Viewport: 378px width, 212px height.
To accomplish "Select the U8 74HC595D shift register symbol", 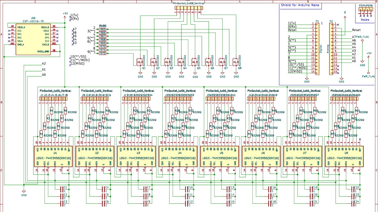I will (x=344, y=156).
